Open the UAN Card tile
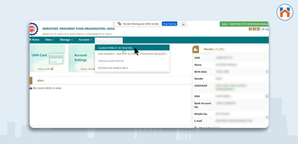The width and height of the screenshot is (298, 144). click(x=47, y=59)
